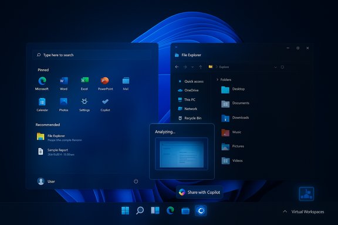The width and height of the screenshot is (338, 225).
Task: Click the Copilot icon on the taskbar
Action: (x=201, y=210)
